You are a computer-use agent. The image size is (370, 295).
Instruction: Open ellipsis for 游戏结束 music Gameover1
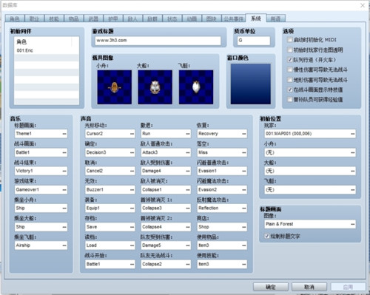click(x=64, y=189)
